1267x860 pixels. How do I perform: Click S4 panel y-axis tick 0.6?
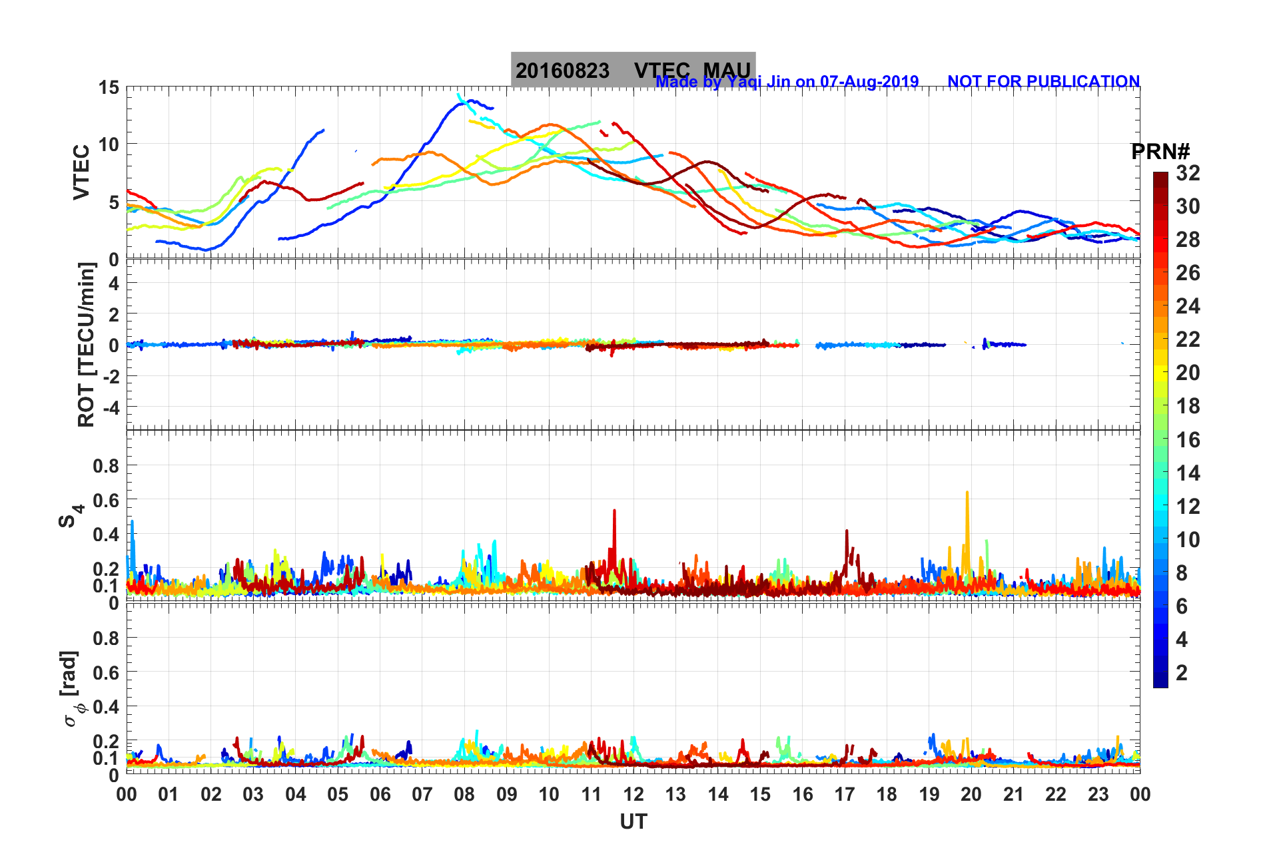[x=106, y=500]
